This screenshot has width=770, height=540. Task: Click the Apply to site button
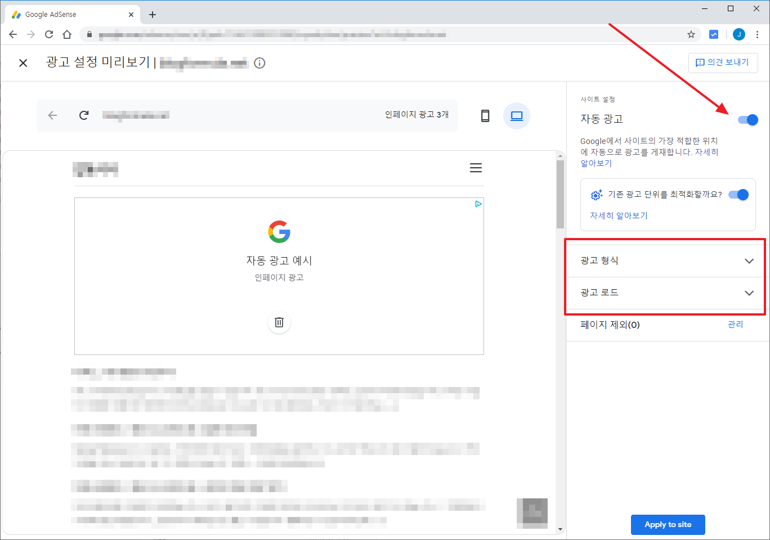(668, 524)
